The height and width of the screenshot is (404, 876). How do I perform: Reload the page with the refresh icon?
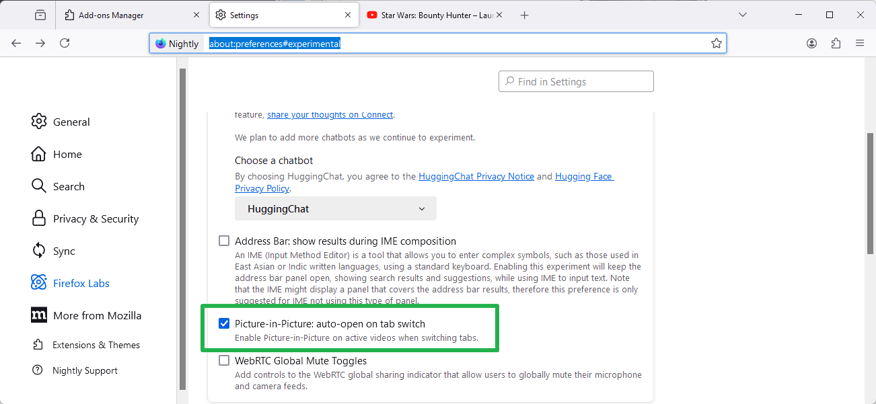(x=65, y=43)
